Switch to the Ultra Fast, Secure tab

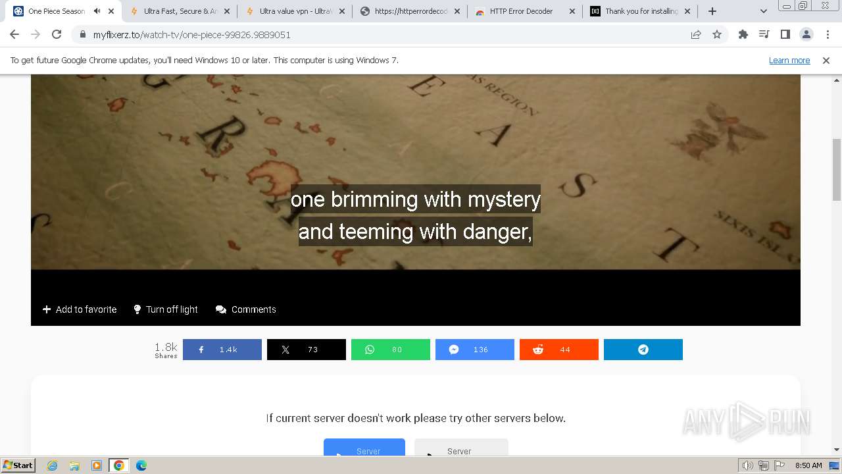tap(180, 11)
